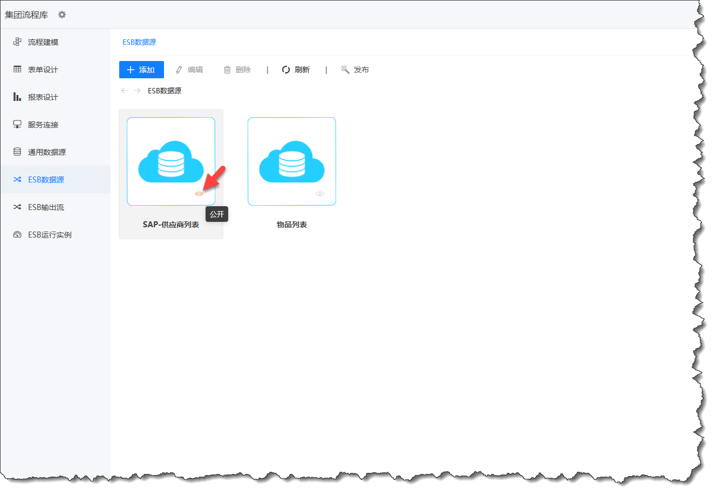The width and height of the screenshot is (717, 495).
Task: Click 删除 trash button in toolbar
Action: 237,70
